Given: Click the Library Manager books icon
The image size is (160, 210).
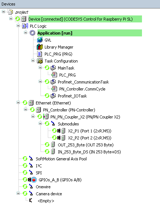Looking at the screenshot, I should click(40, 47).
